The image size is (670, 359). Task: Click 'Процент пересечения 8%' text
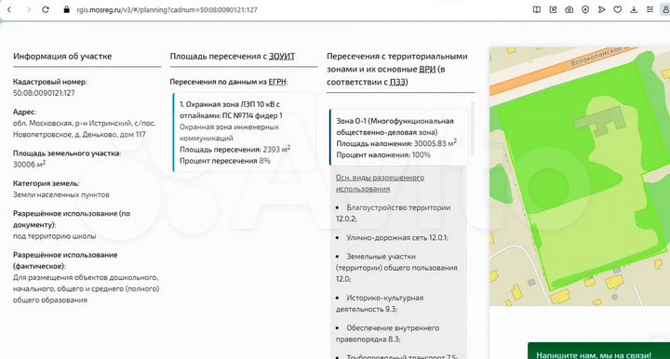coord(225,161)
